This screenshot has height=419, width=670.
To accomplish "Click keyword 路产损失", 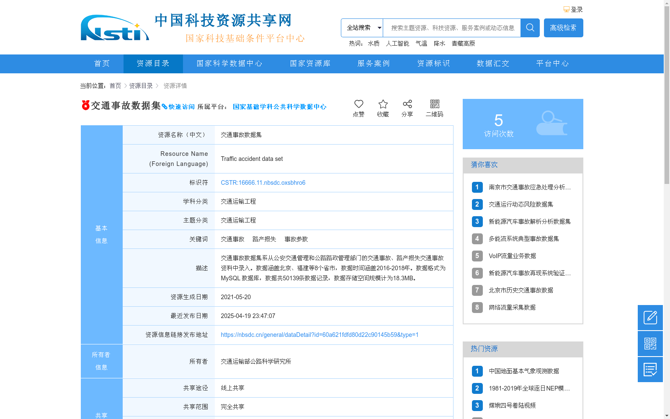I will (x=264, y=239).
